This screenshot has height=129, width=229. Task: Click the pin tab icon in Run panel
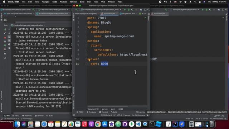coord(5,58)
